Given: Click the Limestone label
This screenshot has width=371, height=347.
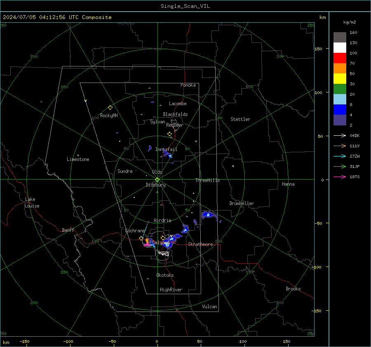Looking at the screenshot, I should point(78,159).
